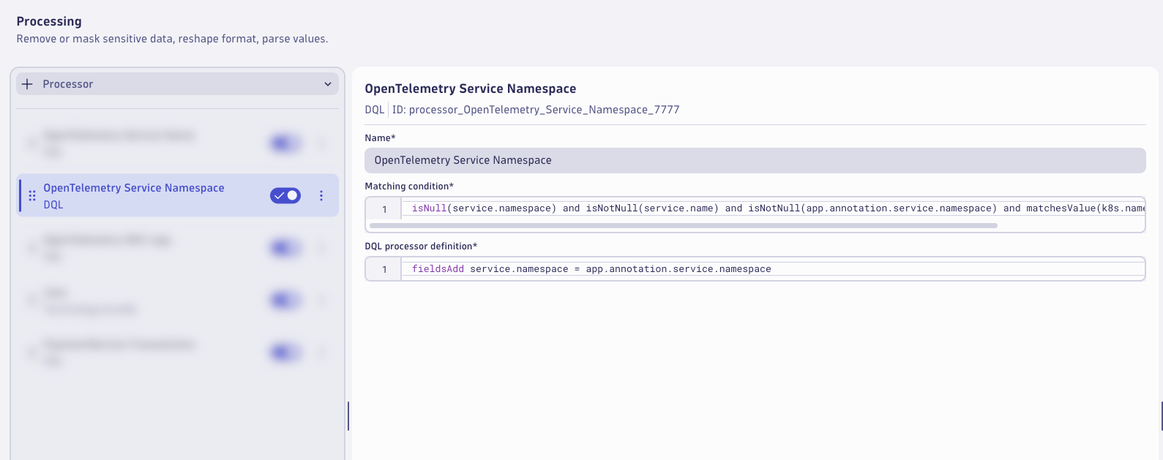Image resolution: width=1163 pixels, height=460 pixels.
Task: Click the Matching condition horizontal scrollbar
Action: pyautogui.click(x=684, y=225)
